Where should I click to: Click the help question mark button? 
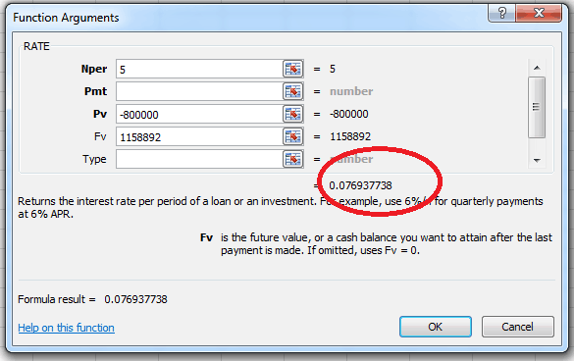502,14
